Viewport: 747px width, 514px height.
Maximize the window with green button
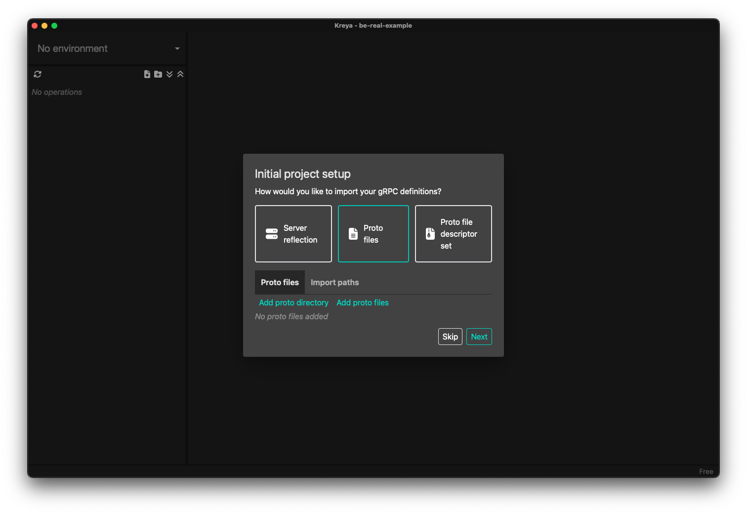tap(54, 26)
